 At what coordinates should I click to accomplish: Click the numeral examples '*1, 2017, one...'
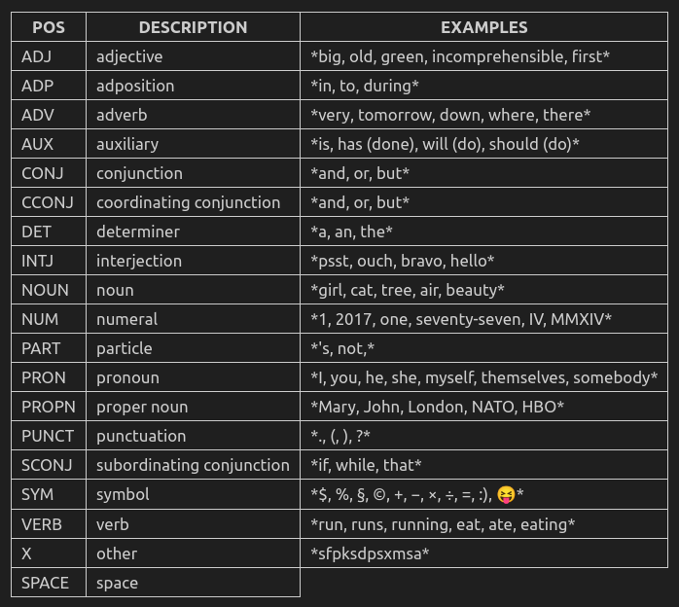460,319
